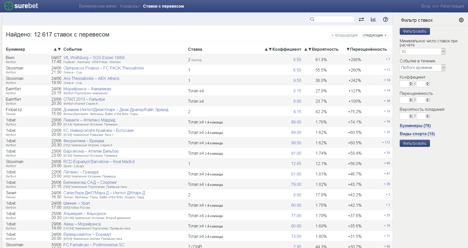Open filter settings gear icon
The width and height of the screenshot is (468, 248).
click(x=461, y=20)
